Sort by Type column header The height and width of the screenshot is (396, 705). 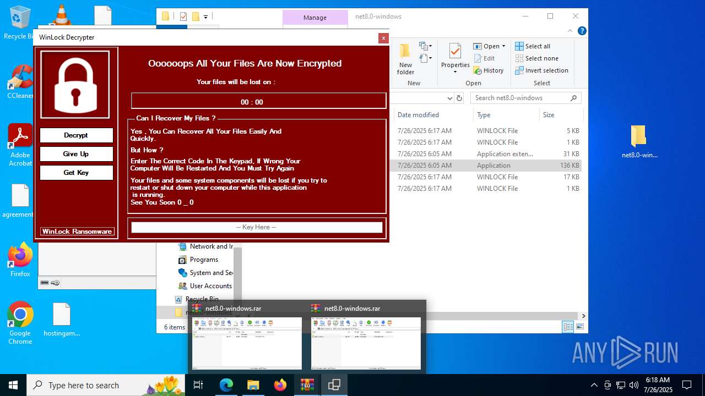[x=484, y=115]
